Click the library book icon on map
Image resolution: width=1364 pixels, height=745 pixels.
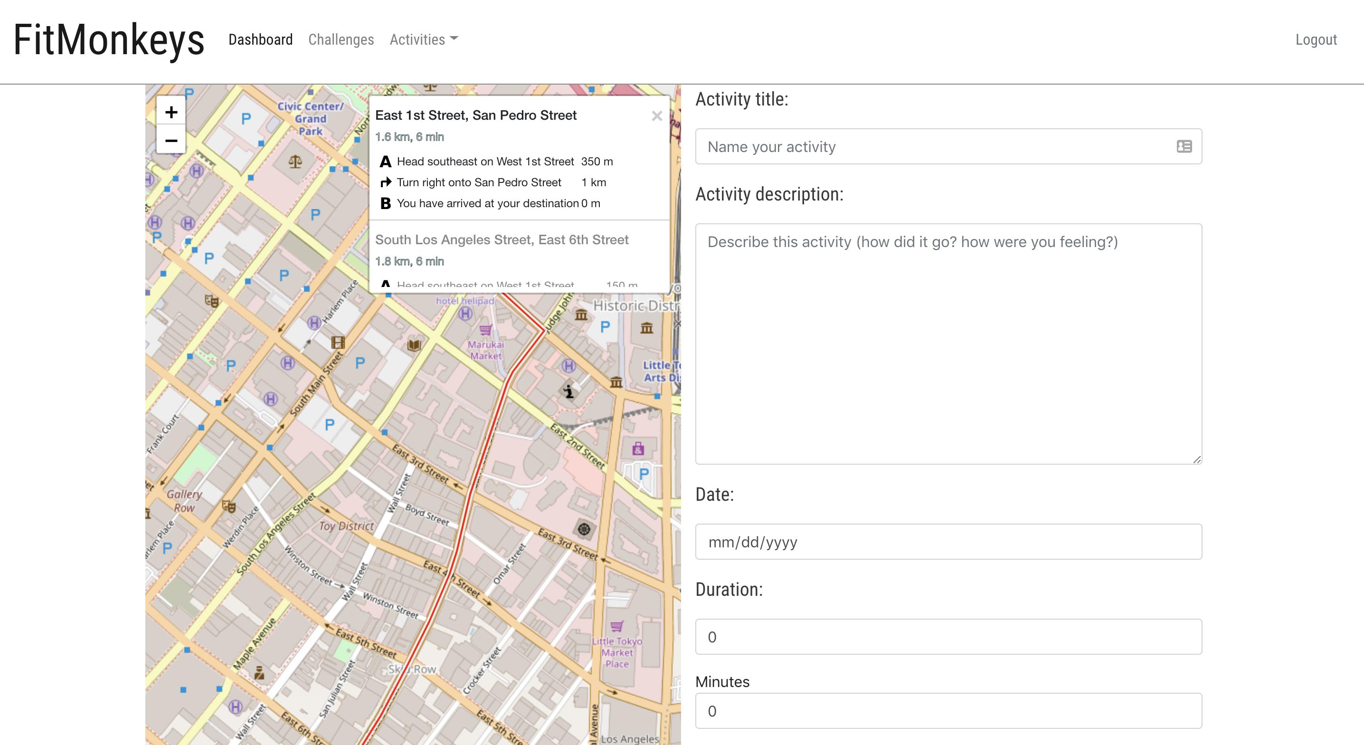coord(414,346)
